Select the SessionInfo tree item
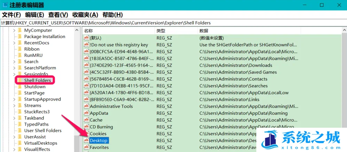Viewport: 347px width, 152px height. point(36,74)
